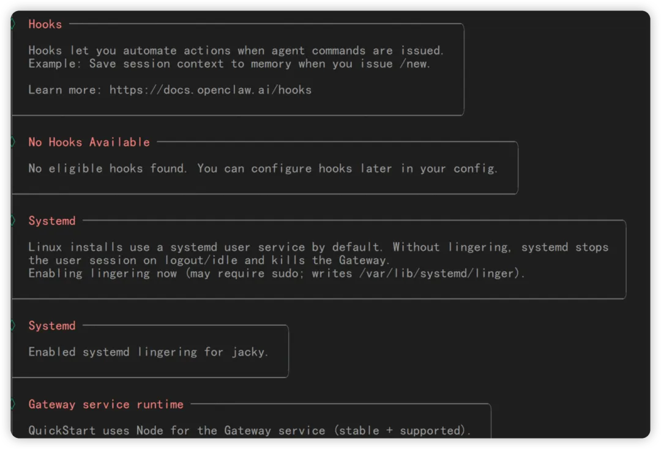Select the No Hooks Available title

point(89,142)
